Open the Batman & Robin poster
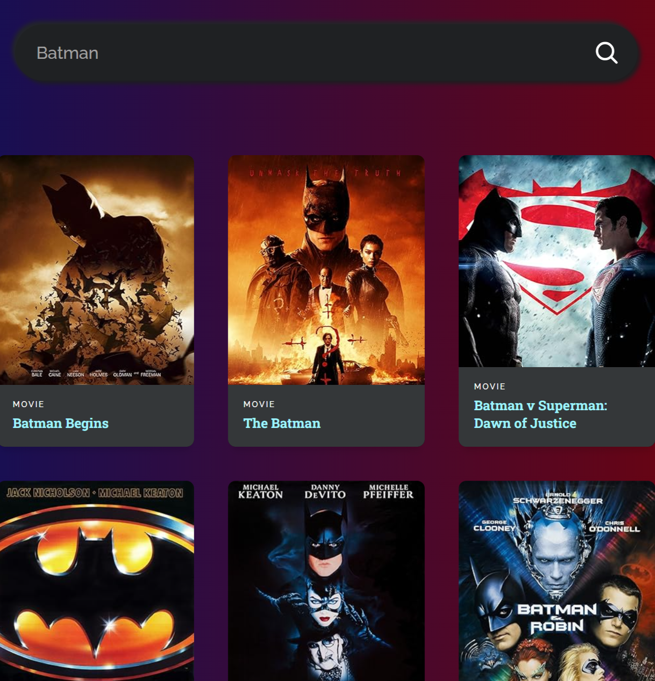This screenshot has height=681, width=655. pyautogui.click(x=557, y=581)
